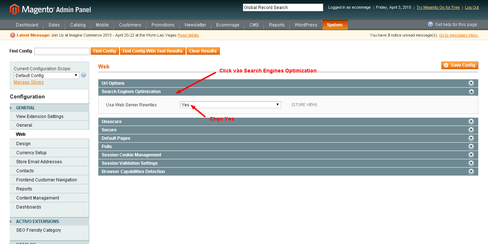Select Web configuration in sidebar
488x244 pixels.
click(x=49, y=134)
